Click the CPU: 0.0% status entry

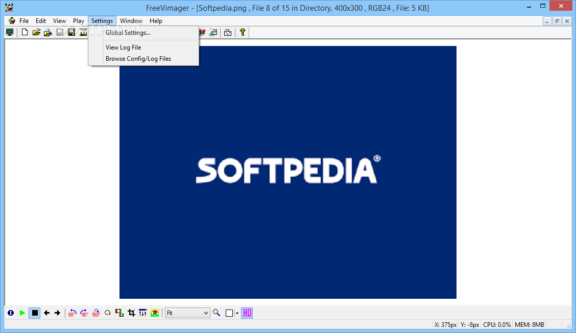coord(497,324)
